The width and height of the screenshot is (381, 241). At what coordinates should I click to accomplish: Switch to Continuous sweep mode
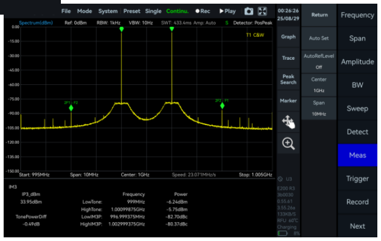[177, 11]
